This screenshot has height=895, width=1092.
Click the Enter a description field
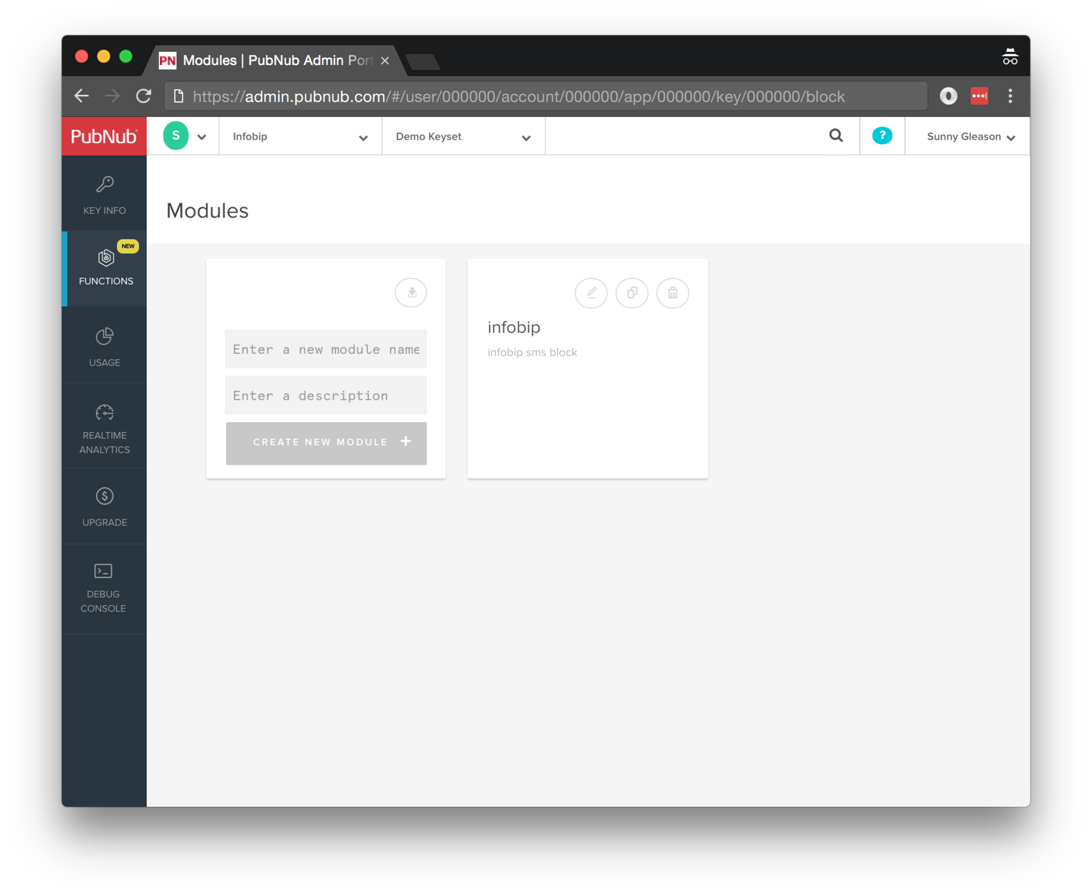pos(325,396)
